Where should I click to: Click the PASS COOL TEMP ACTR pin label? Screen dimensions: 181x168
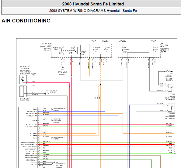29,142
